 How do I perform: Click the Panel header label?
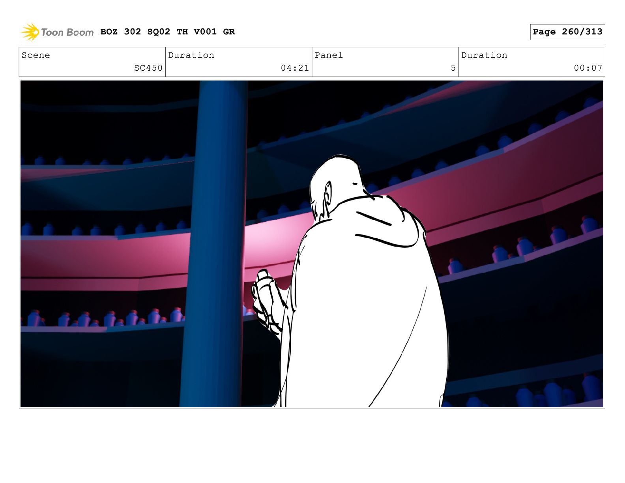(x=329, y=55)
